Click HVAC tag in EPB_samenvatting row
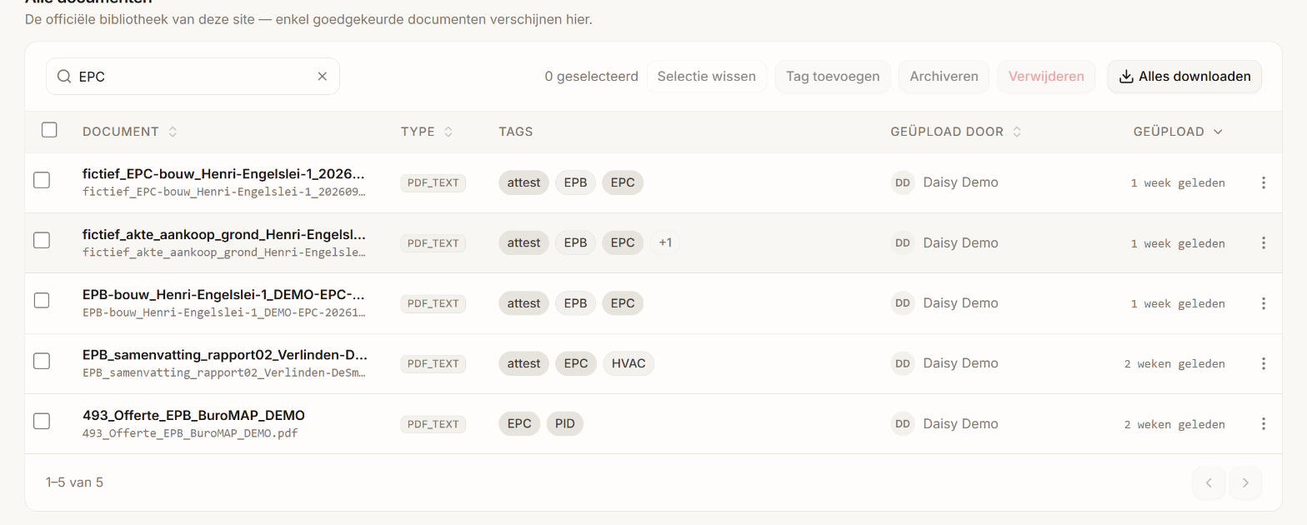The width and height of the screenshot is (1307, 525). [628, 363]
